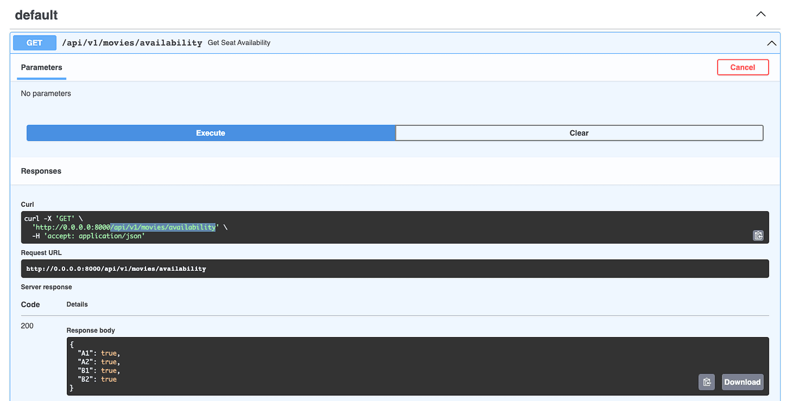Click the 200 response code
This screenshot has width=793, height=401.
tap(27, 326)
